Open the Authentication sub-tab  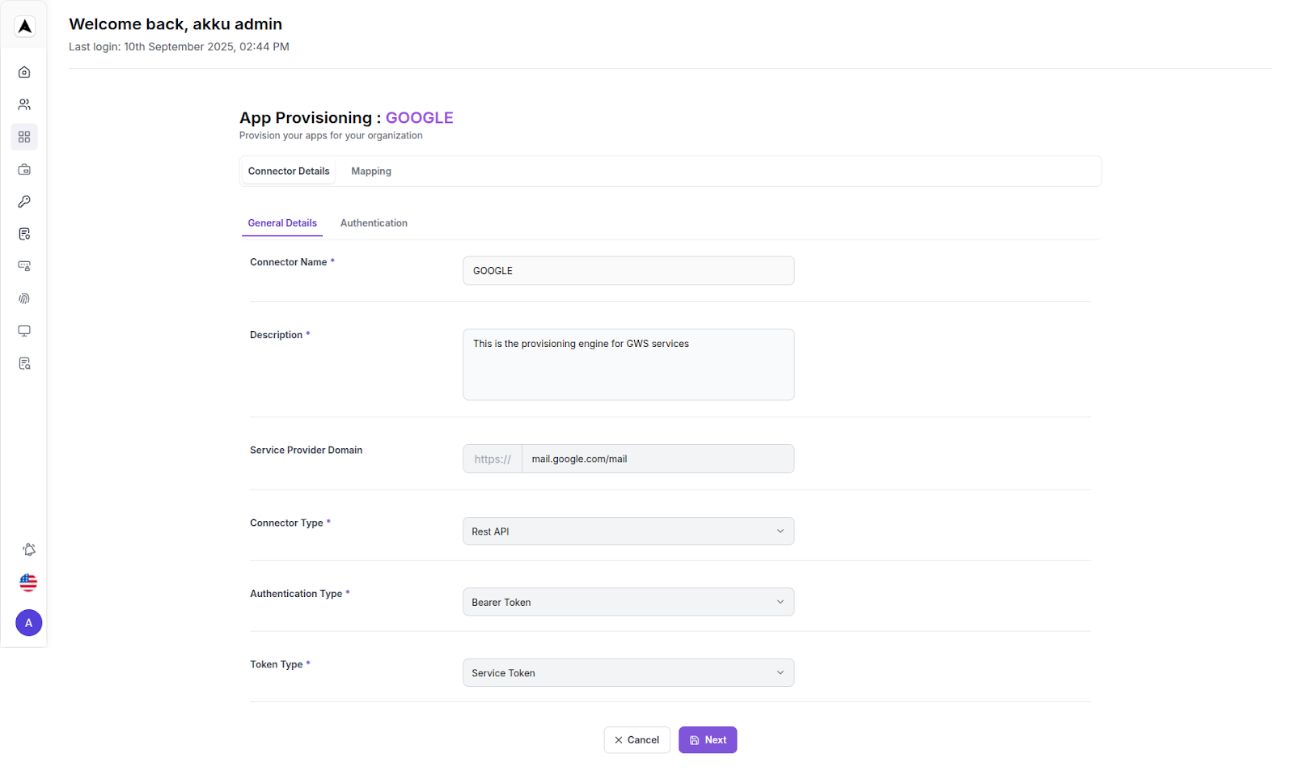[374, 222]
